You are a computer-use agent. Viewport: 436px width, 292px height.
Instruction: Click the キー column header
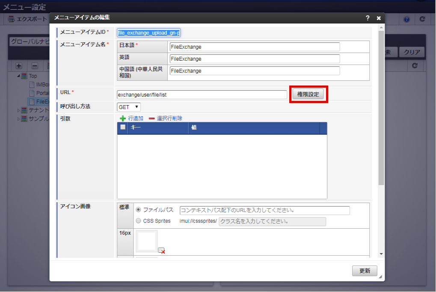[x=158, y=127]
